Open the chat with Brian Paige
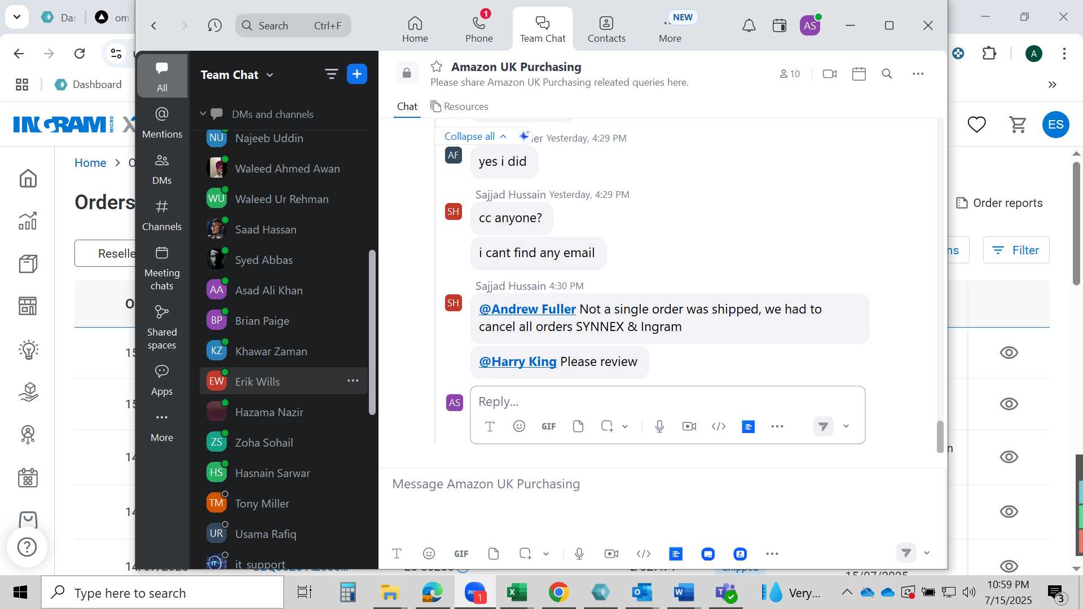1083x609 pixels. click(x=284, y=320)
